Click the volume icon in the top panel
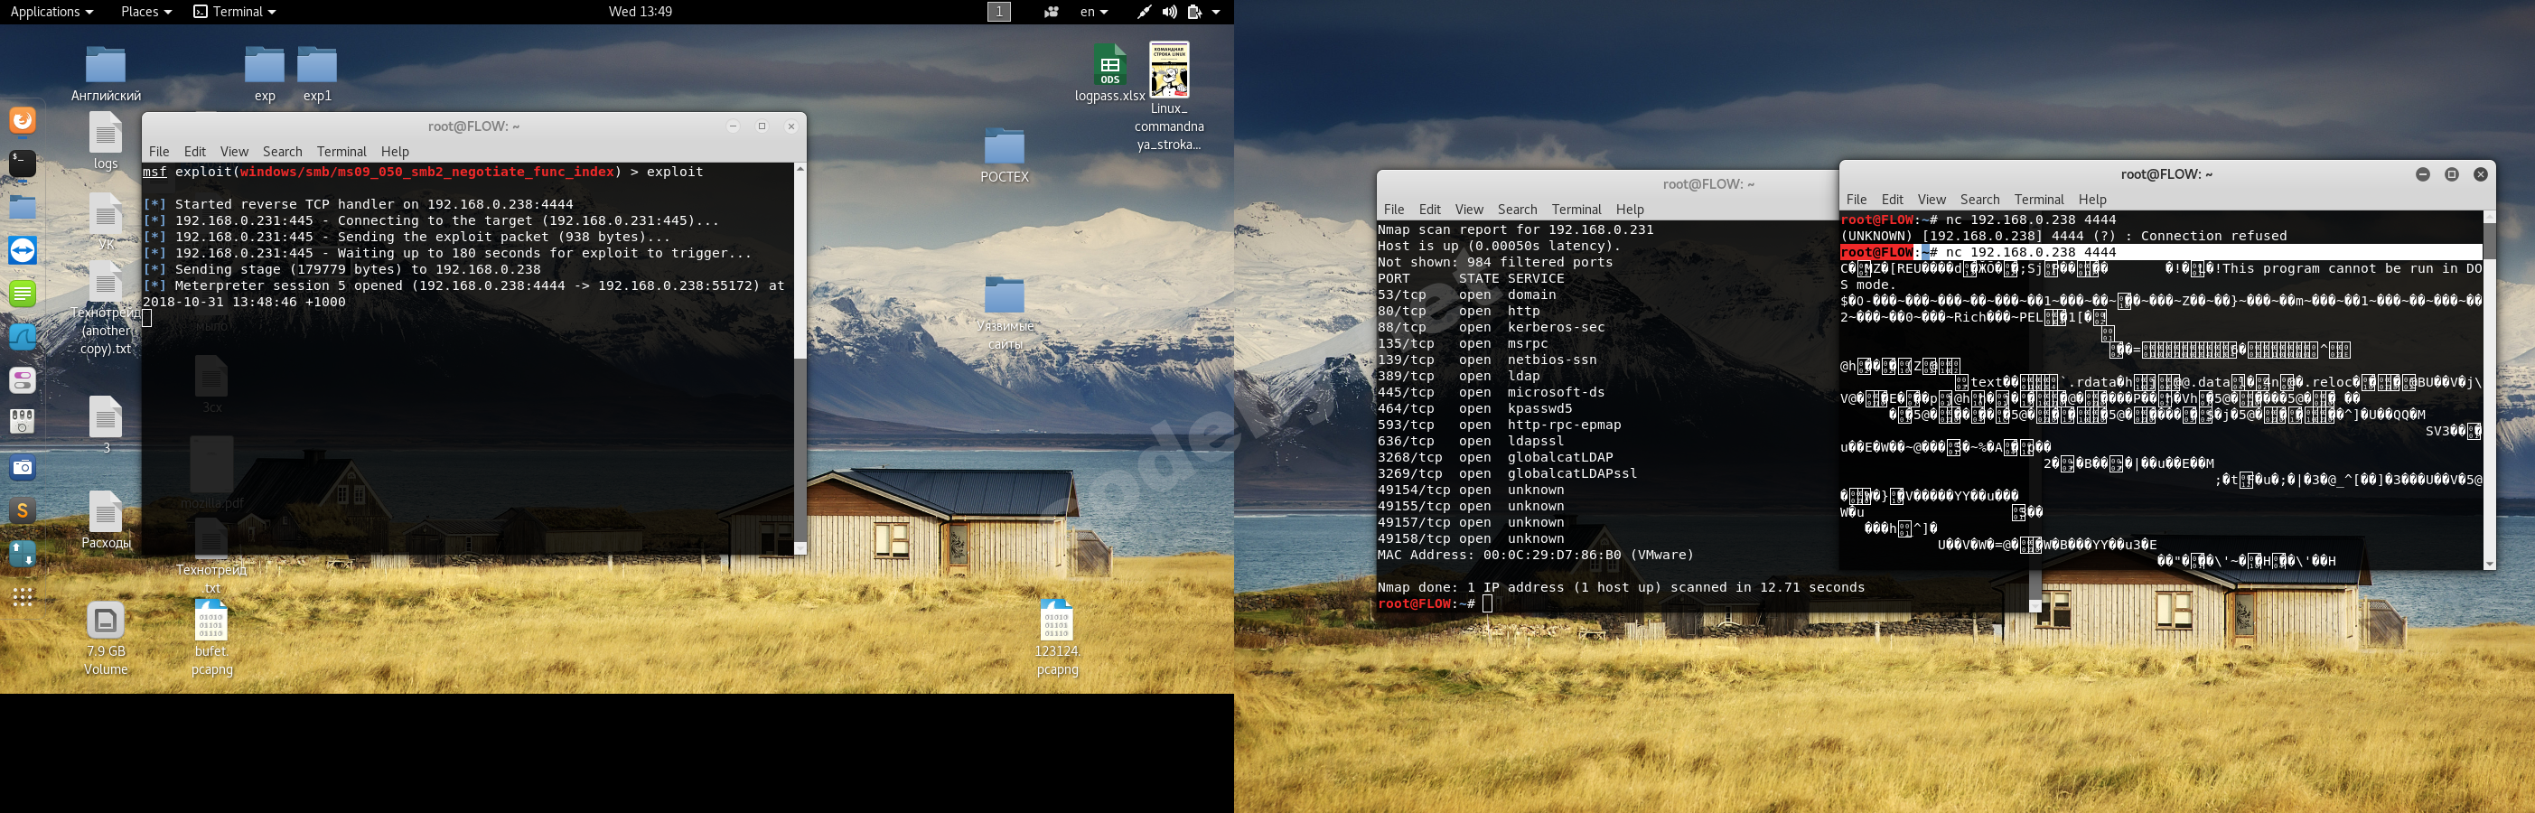2535x813 pixels. tap(1169, 12)
